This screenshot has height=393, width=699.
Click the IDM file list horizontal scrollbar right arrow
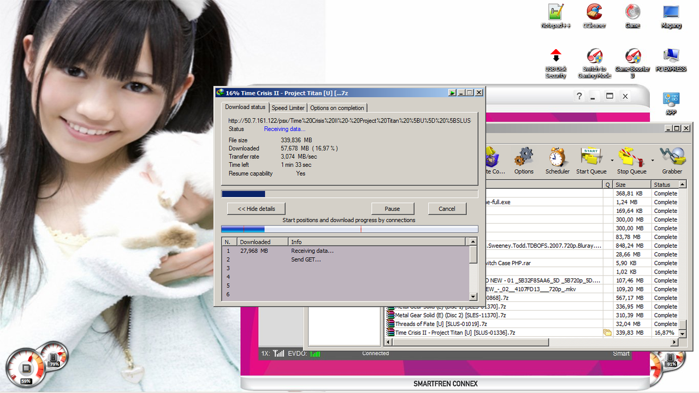click(674, 342)
